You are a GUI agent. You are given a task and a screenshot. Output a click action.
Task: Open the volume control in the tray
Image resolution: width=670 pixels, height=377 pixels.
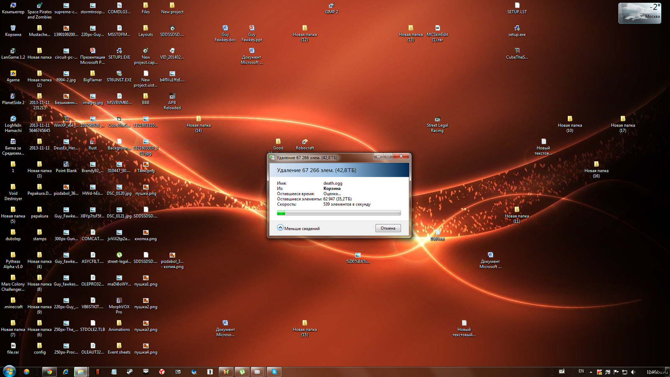pyautogui.click(x=633, y=372)
